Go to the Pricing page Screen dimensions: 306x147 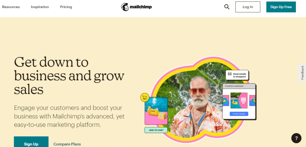[66, 7]
